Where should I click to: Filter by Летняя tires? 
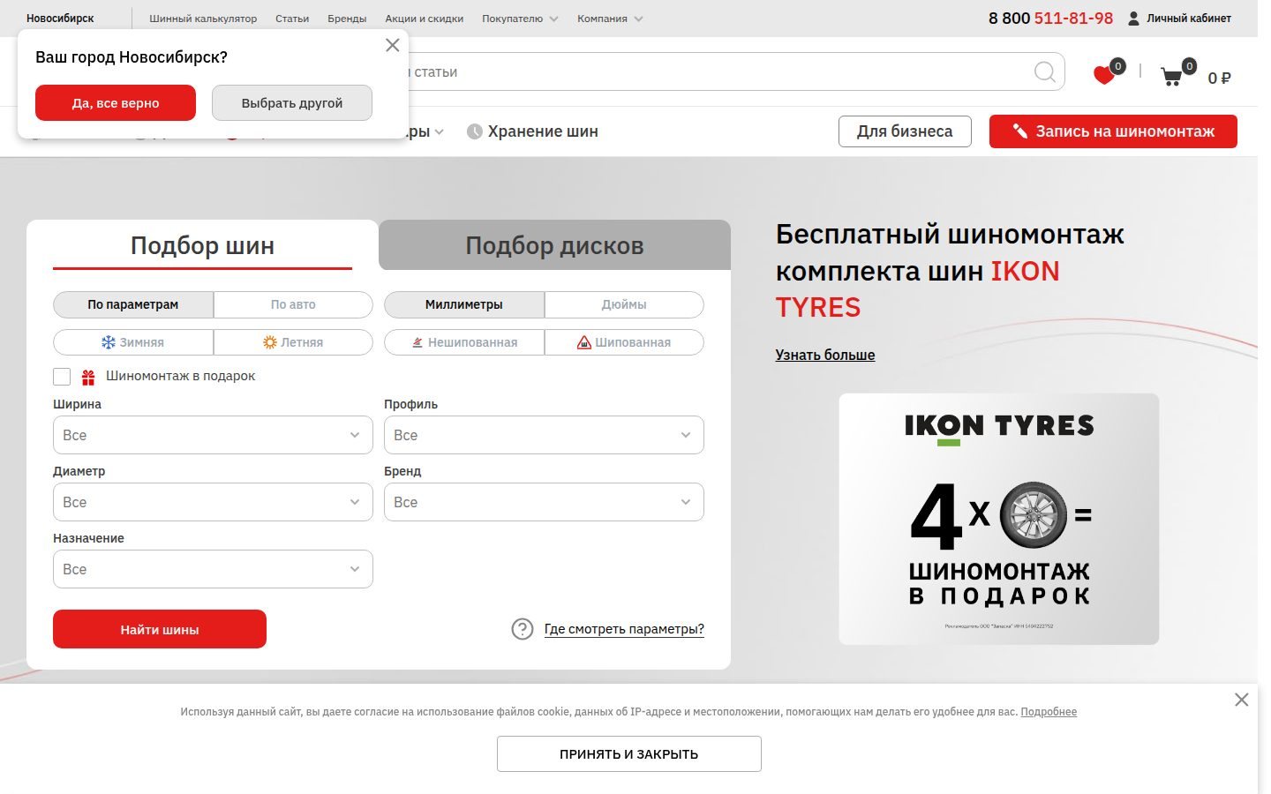(x=293, y=342)
